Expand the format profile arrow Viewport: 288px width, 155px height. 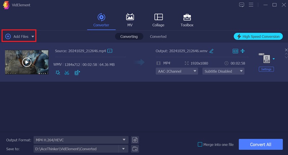pos(274,59)
